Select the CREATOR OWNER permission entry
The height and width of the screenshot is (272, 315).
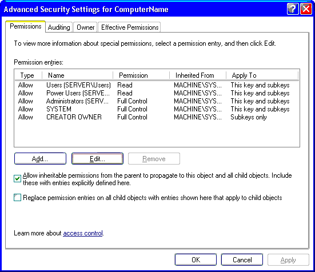(157, 117)
